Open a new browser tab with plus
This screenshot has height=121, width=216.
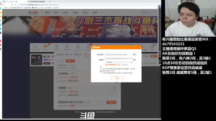(x=50, y=2)
